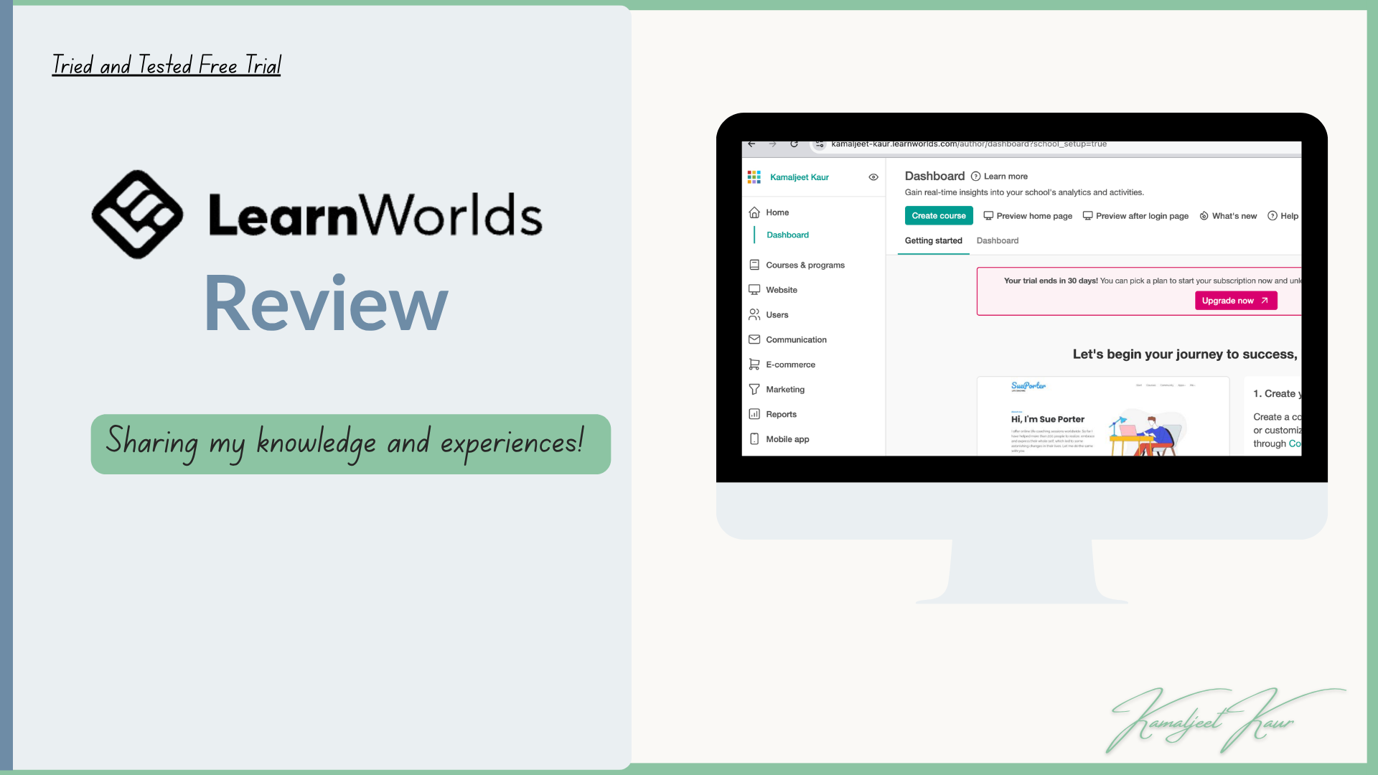Click 'Tried and Tested Free Trial' underlined text
This screenshot has height=775, width=1378.
coord(167,65)
